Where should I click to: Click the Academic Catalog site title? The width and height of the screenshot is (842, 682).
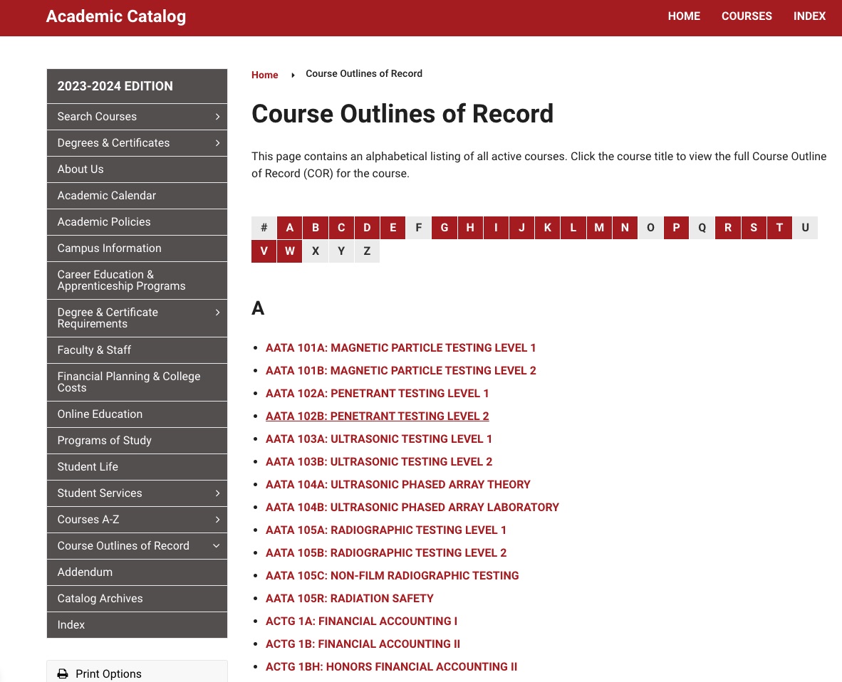(116, 16)
